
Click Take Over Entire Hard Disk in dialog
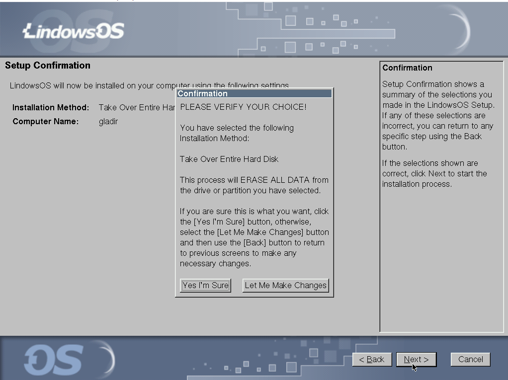229,159
